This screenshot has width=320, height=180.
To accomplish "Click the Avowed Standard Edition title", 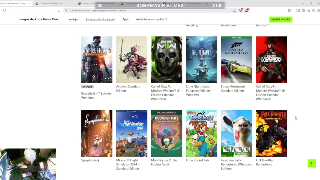I will (x=128, y=88).
